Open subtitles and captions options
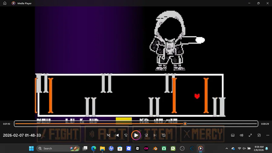The width and height of the screenshot is (272, 153). tap(233, 135)
